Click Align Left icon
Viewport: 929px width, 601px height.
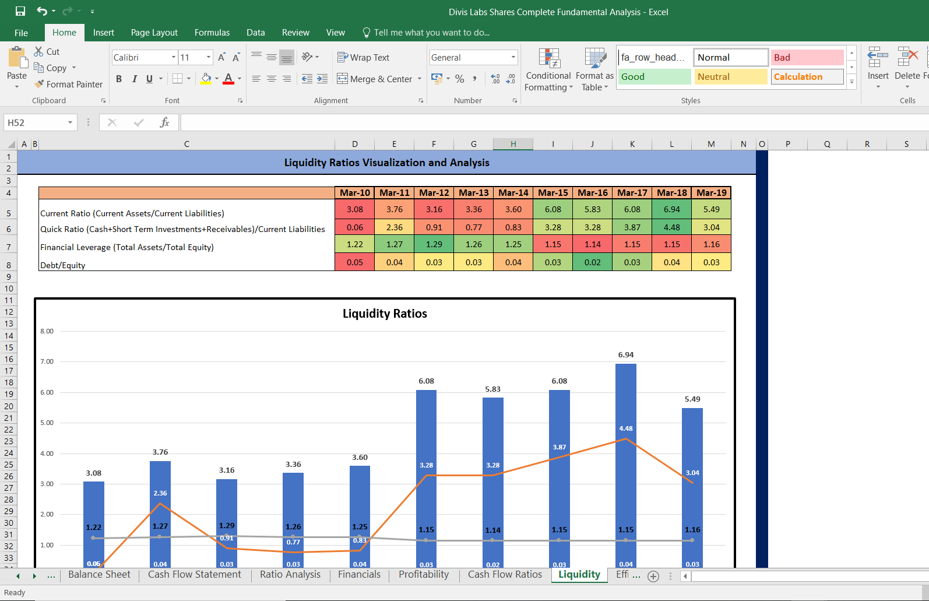(x=256, y=79)
